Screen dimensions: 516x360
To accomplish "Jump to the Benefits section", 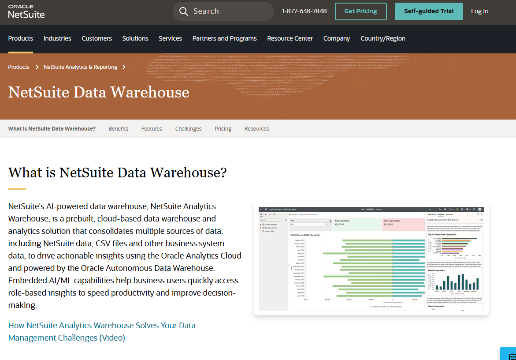I will (119, 129).
